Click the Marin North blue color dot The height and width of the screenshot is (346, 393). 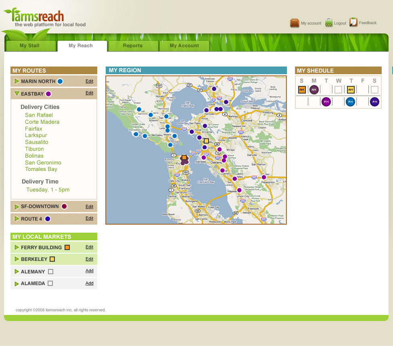pos(60,81)
